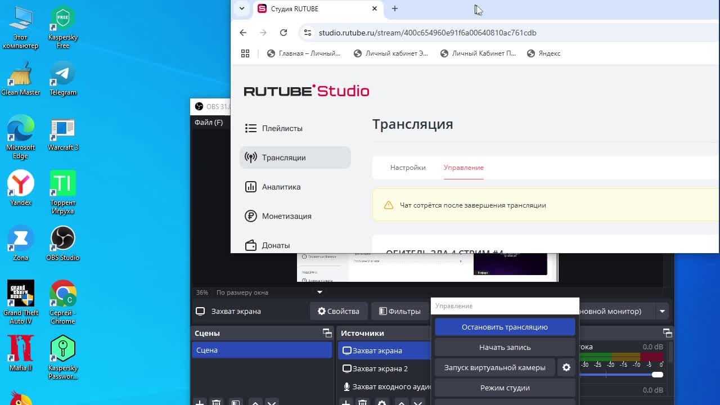
Task: Launch Telegram from desktop
Action: [x=63, y=79]
